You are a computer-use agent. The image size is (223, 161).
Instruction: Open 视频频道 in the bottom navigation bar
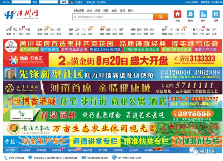tap(118, 150)
